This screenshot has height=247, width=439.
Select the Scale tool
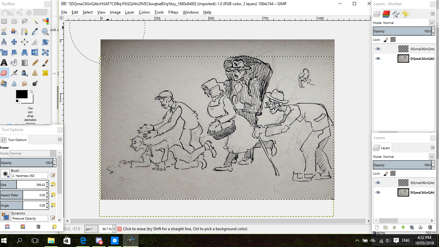4,52
